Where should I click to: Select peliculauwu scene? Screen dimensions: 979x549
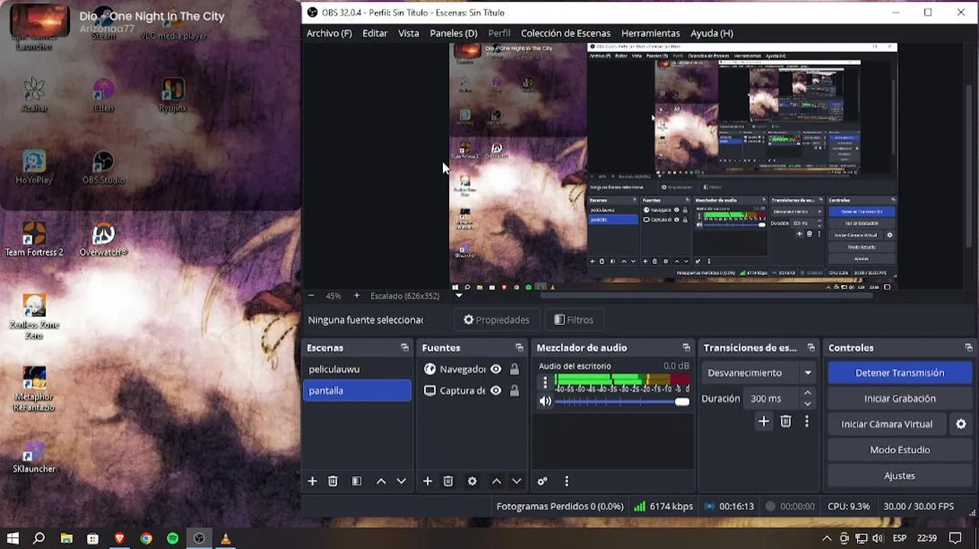point(357,369)
